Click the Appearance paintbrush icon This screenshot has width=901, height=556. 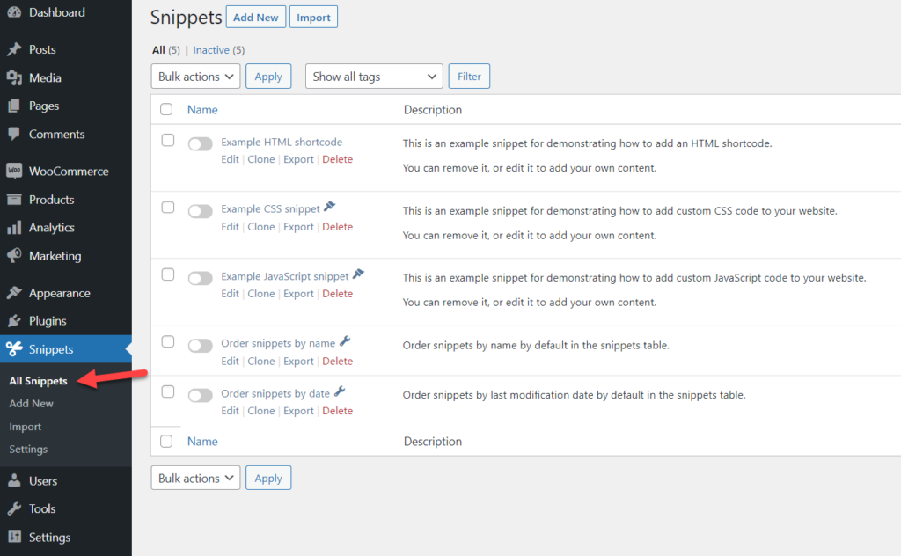14,293
